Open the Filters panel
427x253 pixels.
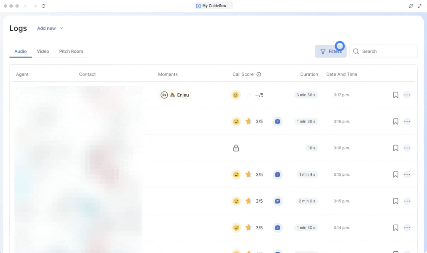click(x=330, y=52)
